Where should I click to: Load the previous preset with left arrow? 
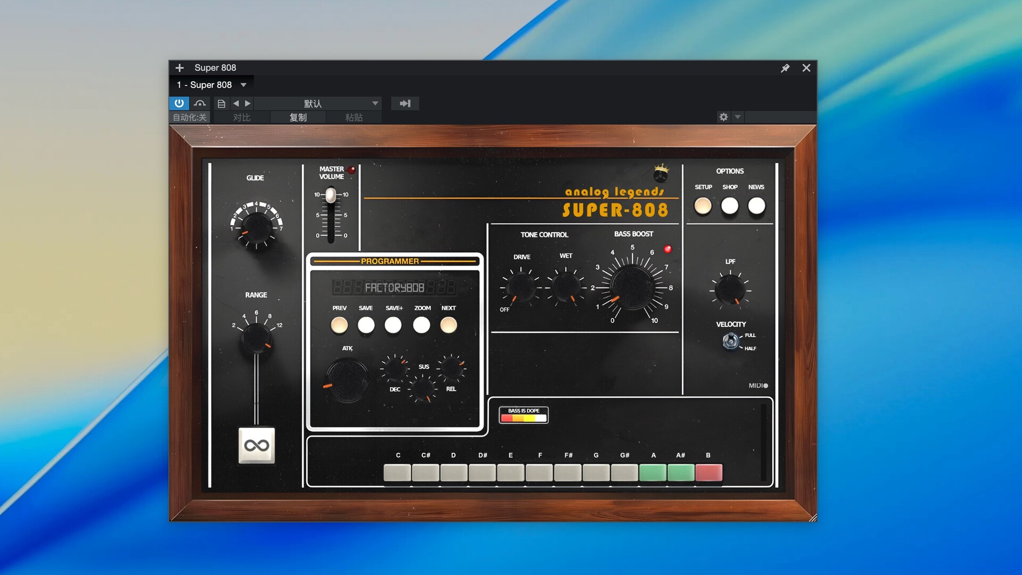(236, 103)
